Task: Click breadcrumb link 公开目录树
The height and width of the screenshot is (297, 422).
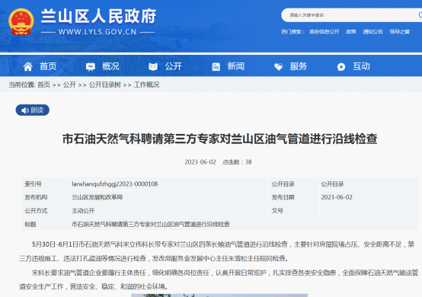Action: [104, 85]
